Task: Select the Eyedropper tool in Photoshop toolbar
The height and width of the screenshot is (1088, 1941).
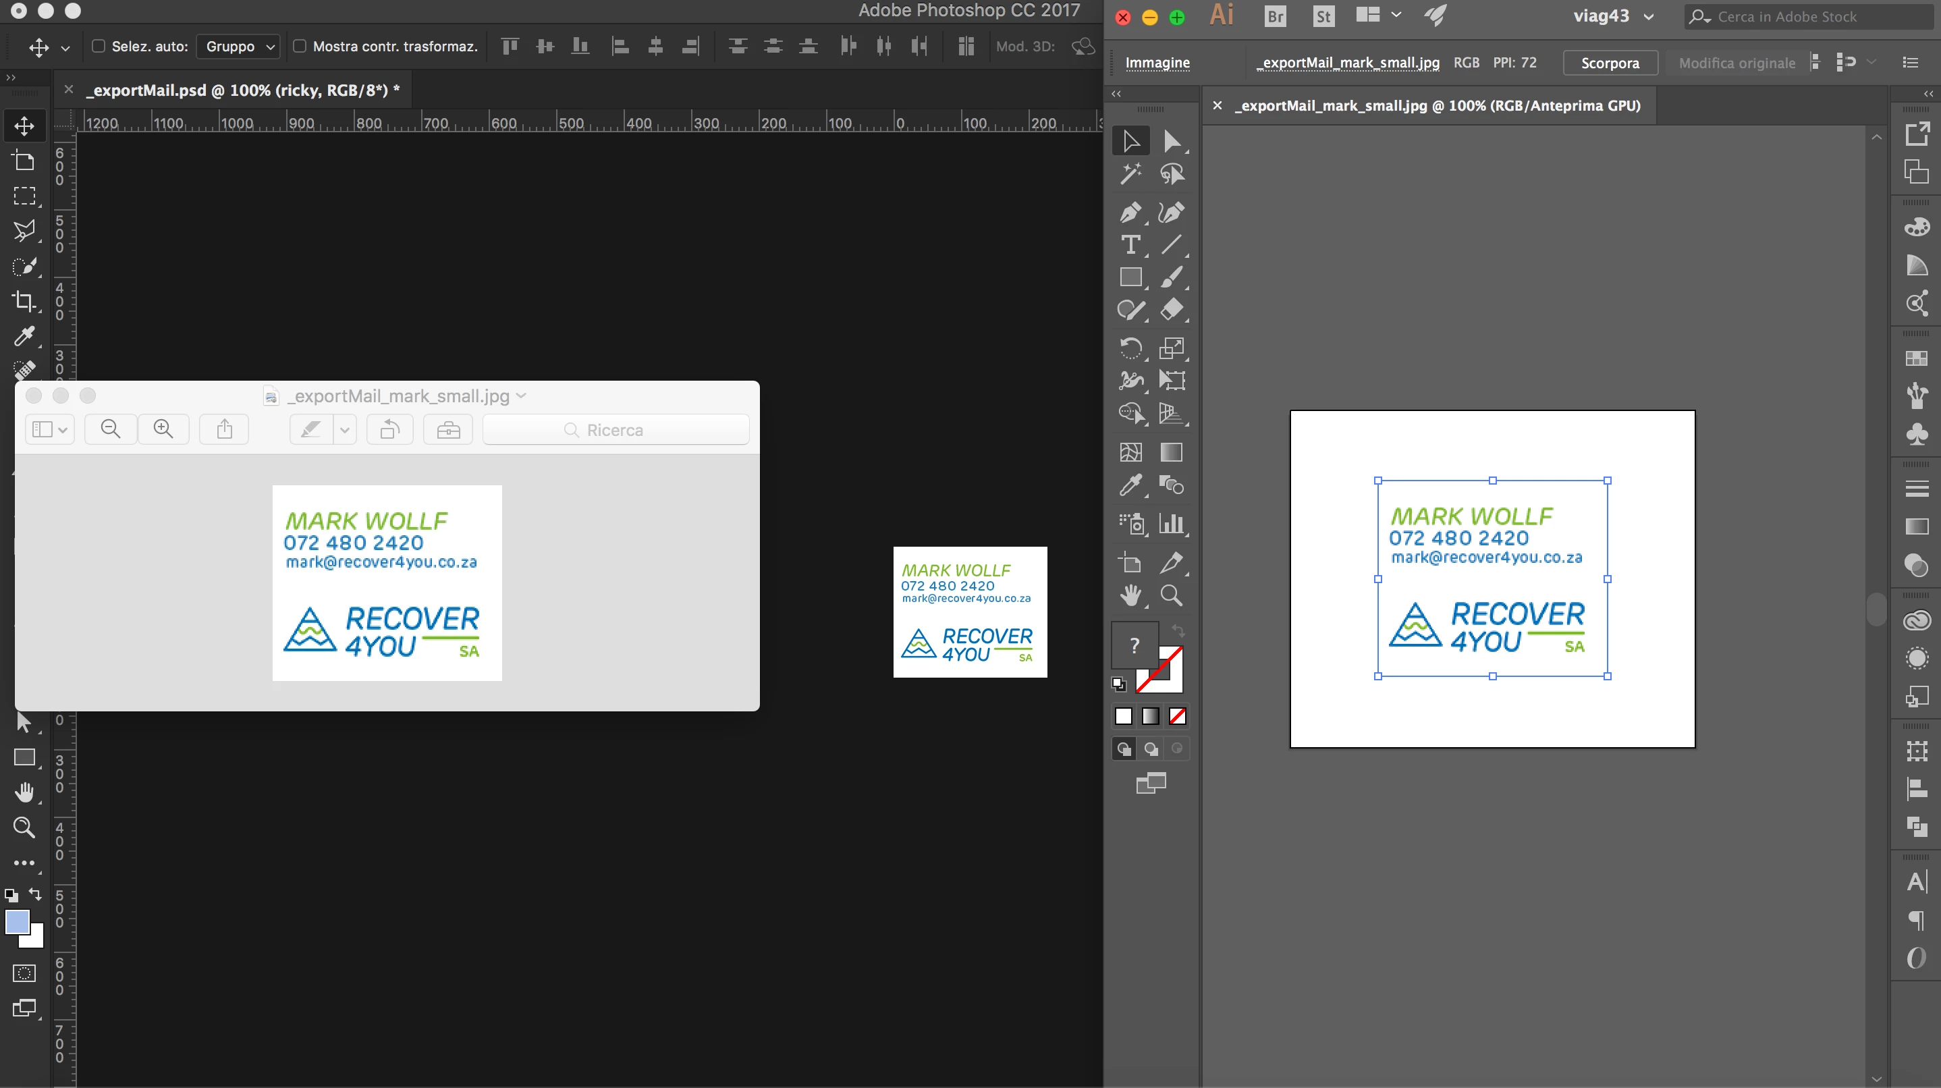Action: 24,336
